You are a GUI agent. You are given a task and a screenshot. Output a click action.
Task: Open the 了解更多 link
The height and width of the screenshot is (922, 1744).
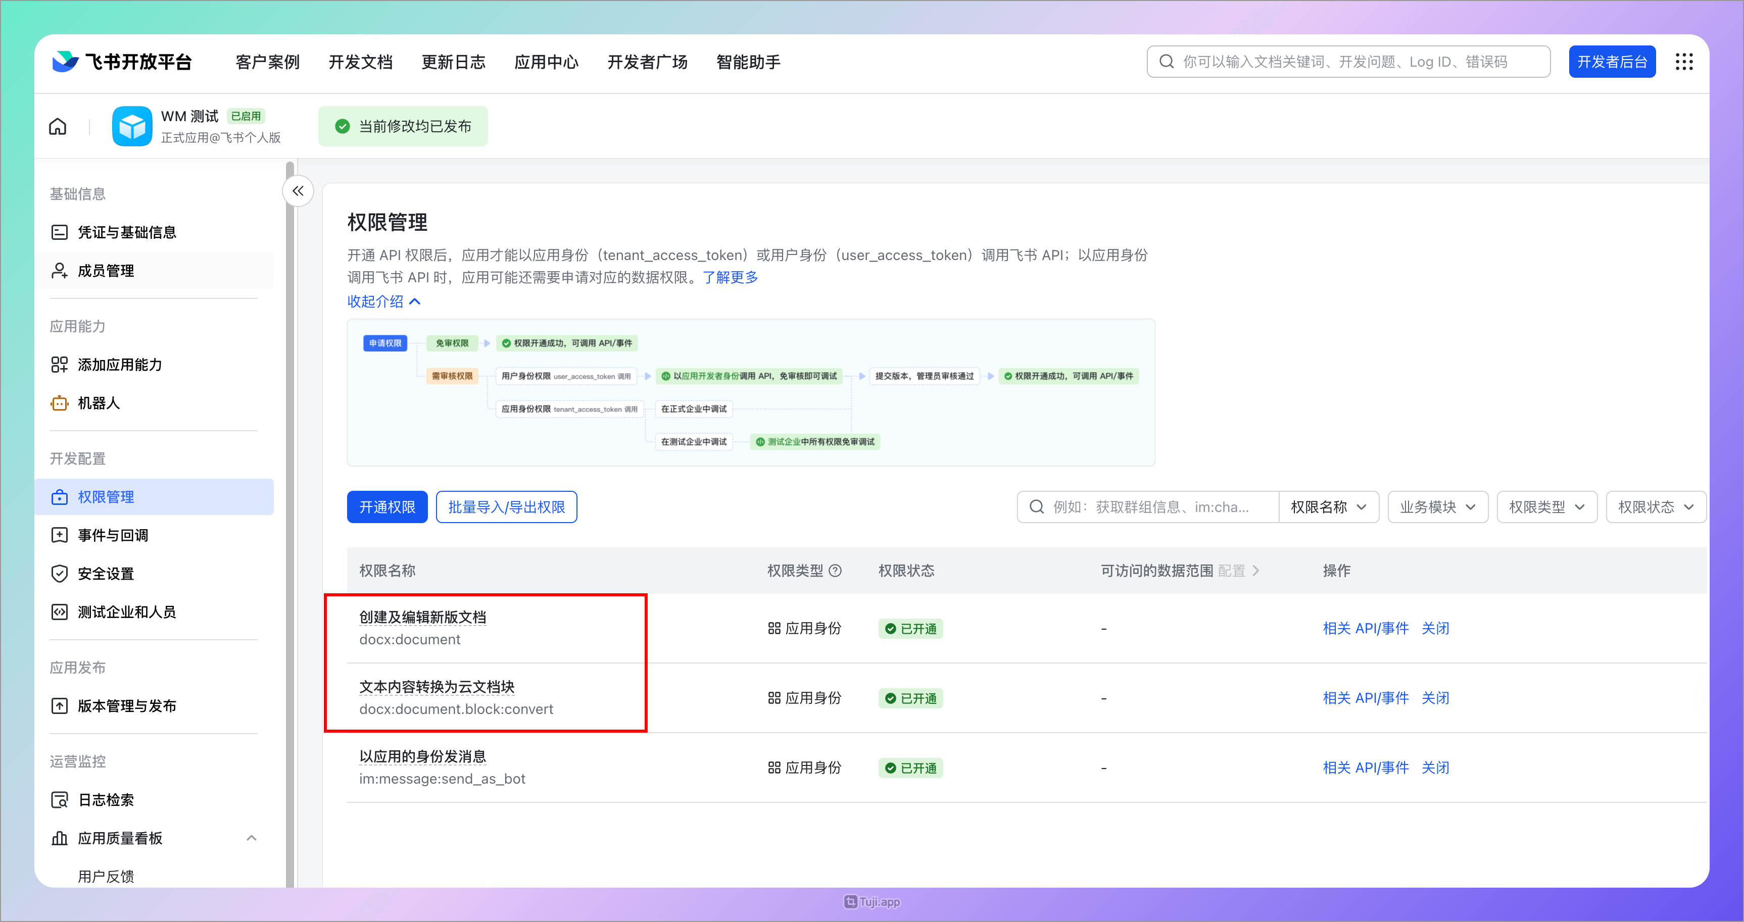(731, 277)
